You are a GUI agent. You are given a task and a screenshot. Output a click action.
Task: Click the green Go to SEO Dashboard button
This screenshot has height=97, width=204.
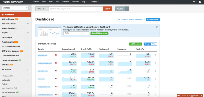99,33
